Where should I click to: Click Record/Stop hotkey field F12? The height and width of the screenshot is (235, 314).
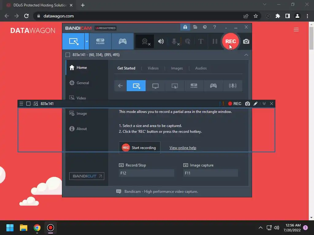coord(146,173)
